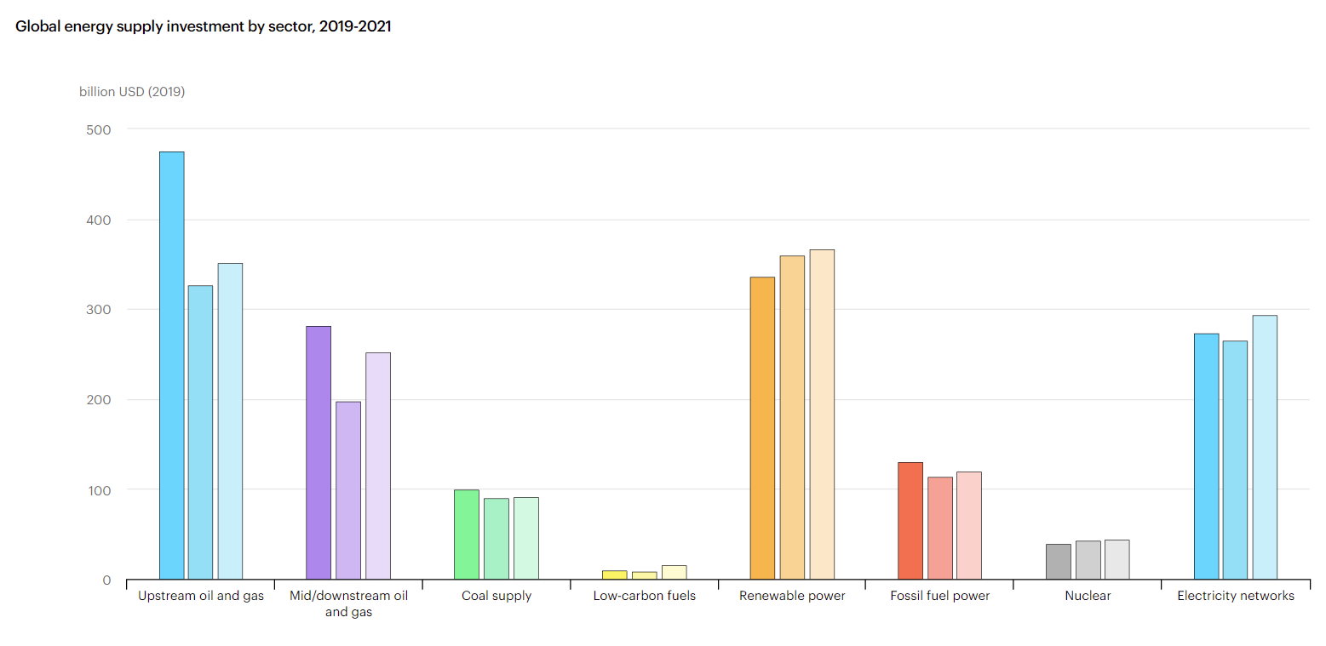The width and height of the screenshot is (1326, 646).
Task: Click the "Low-carbon fuels" axis label
Action: [x=645, y=596]
